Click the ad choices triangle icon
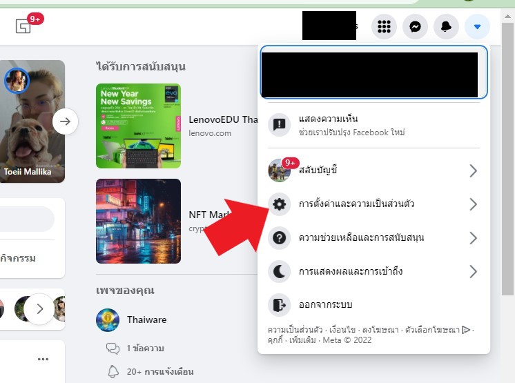The width and height of the screenshot is (515, 383). pyautogui.click(x=466, y=330)
